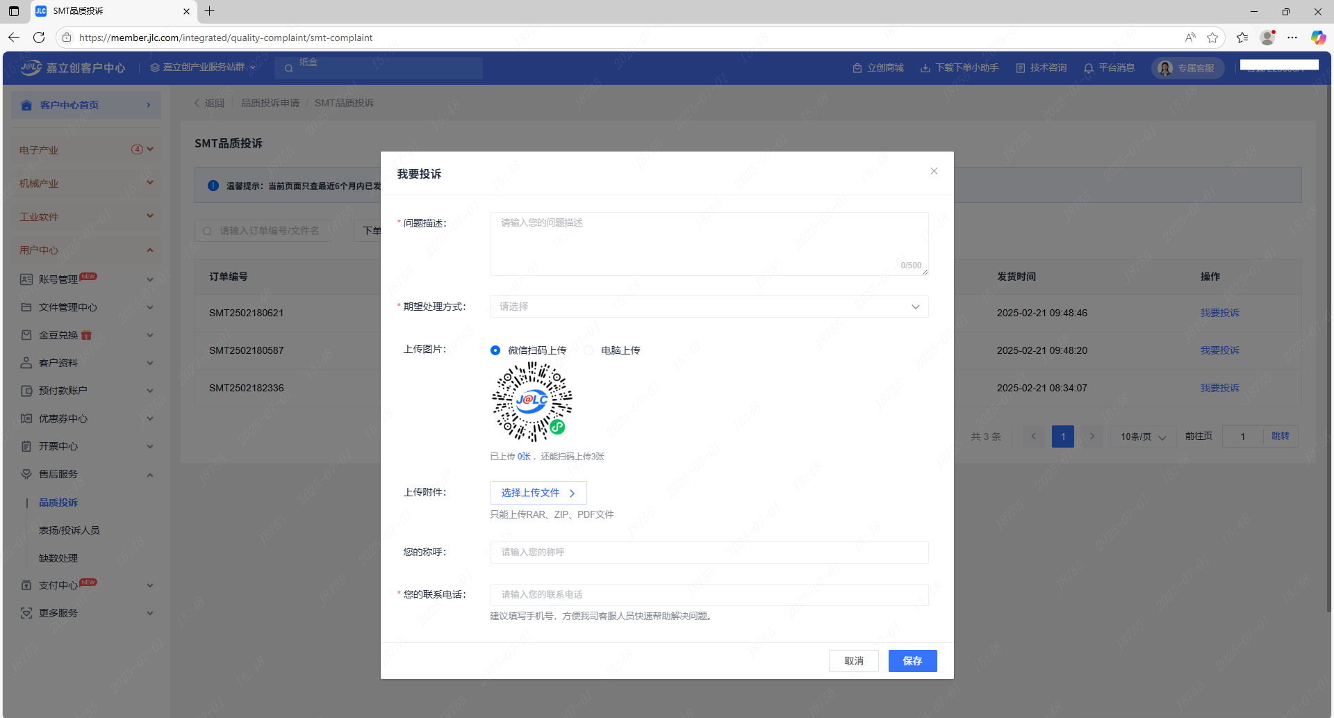Collapse the 用户中心 sidebar section
This screenshot has width=1334, height=718.
[x=86, y=250]
